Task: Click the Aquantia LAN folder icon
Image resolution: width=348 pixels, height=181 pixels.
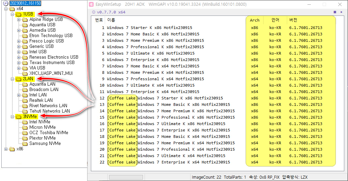Action: pyautogui.click(x=25, y=84)
